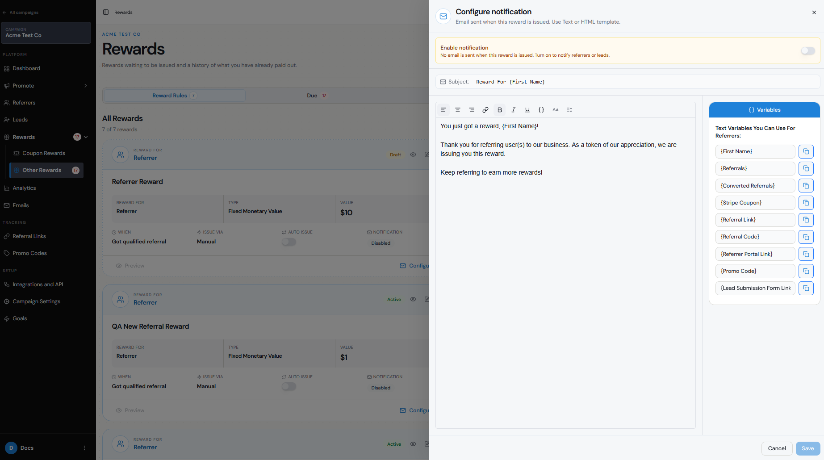Insert variable using the curly braces icon
824x460 pixels.
(541, 110)
